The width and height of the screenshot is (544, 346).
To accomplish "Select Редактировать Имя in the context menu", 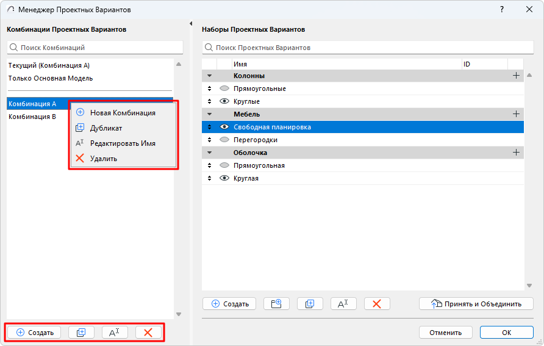I will click(123, 143).
